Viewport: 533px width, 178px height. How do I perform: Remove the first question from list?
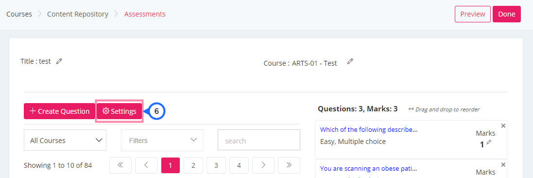pos(503,125)
